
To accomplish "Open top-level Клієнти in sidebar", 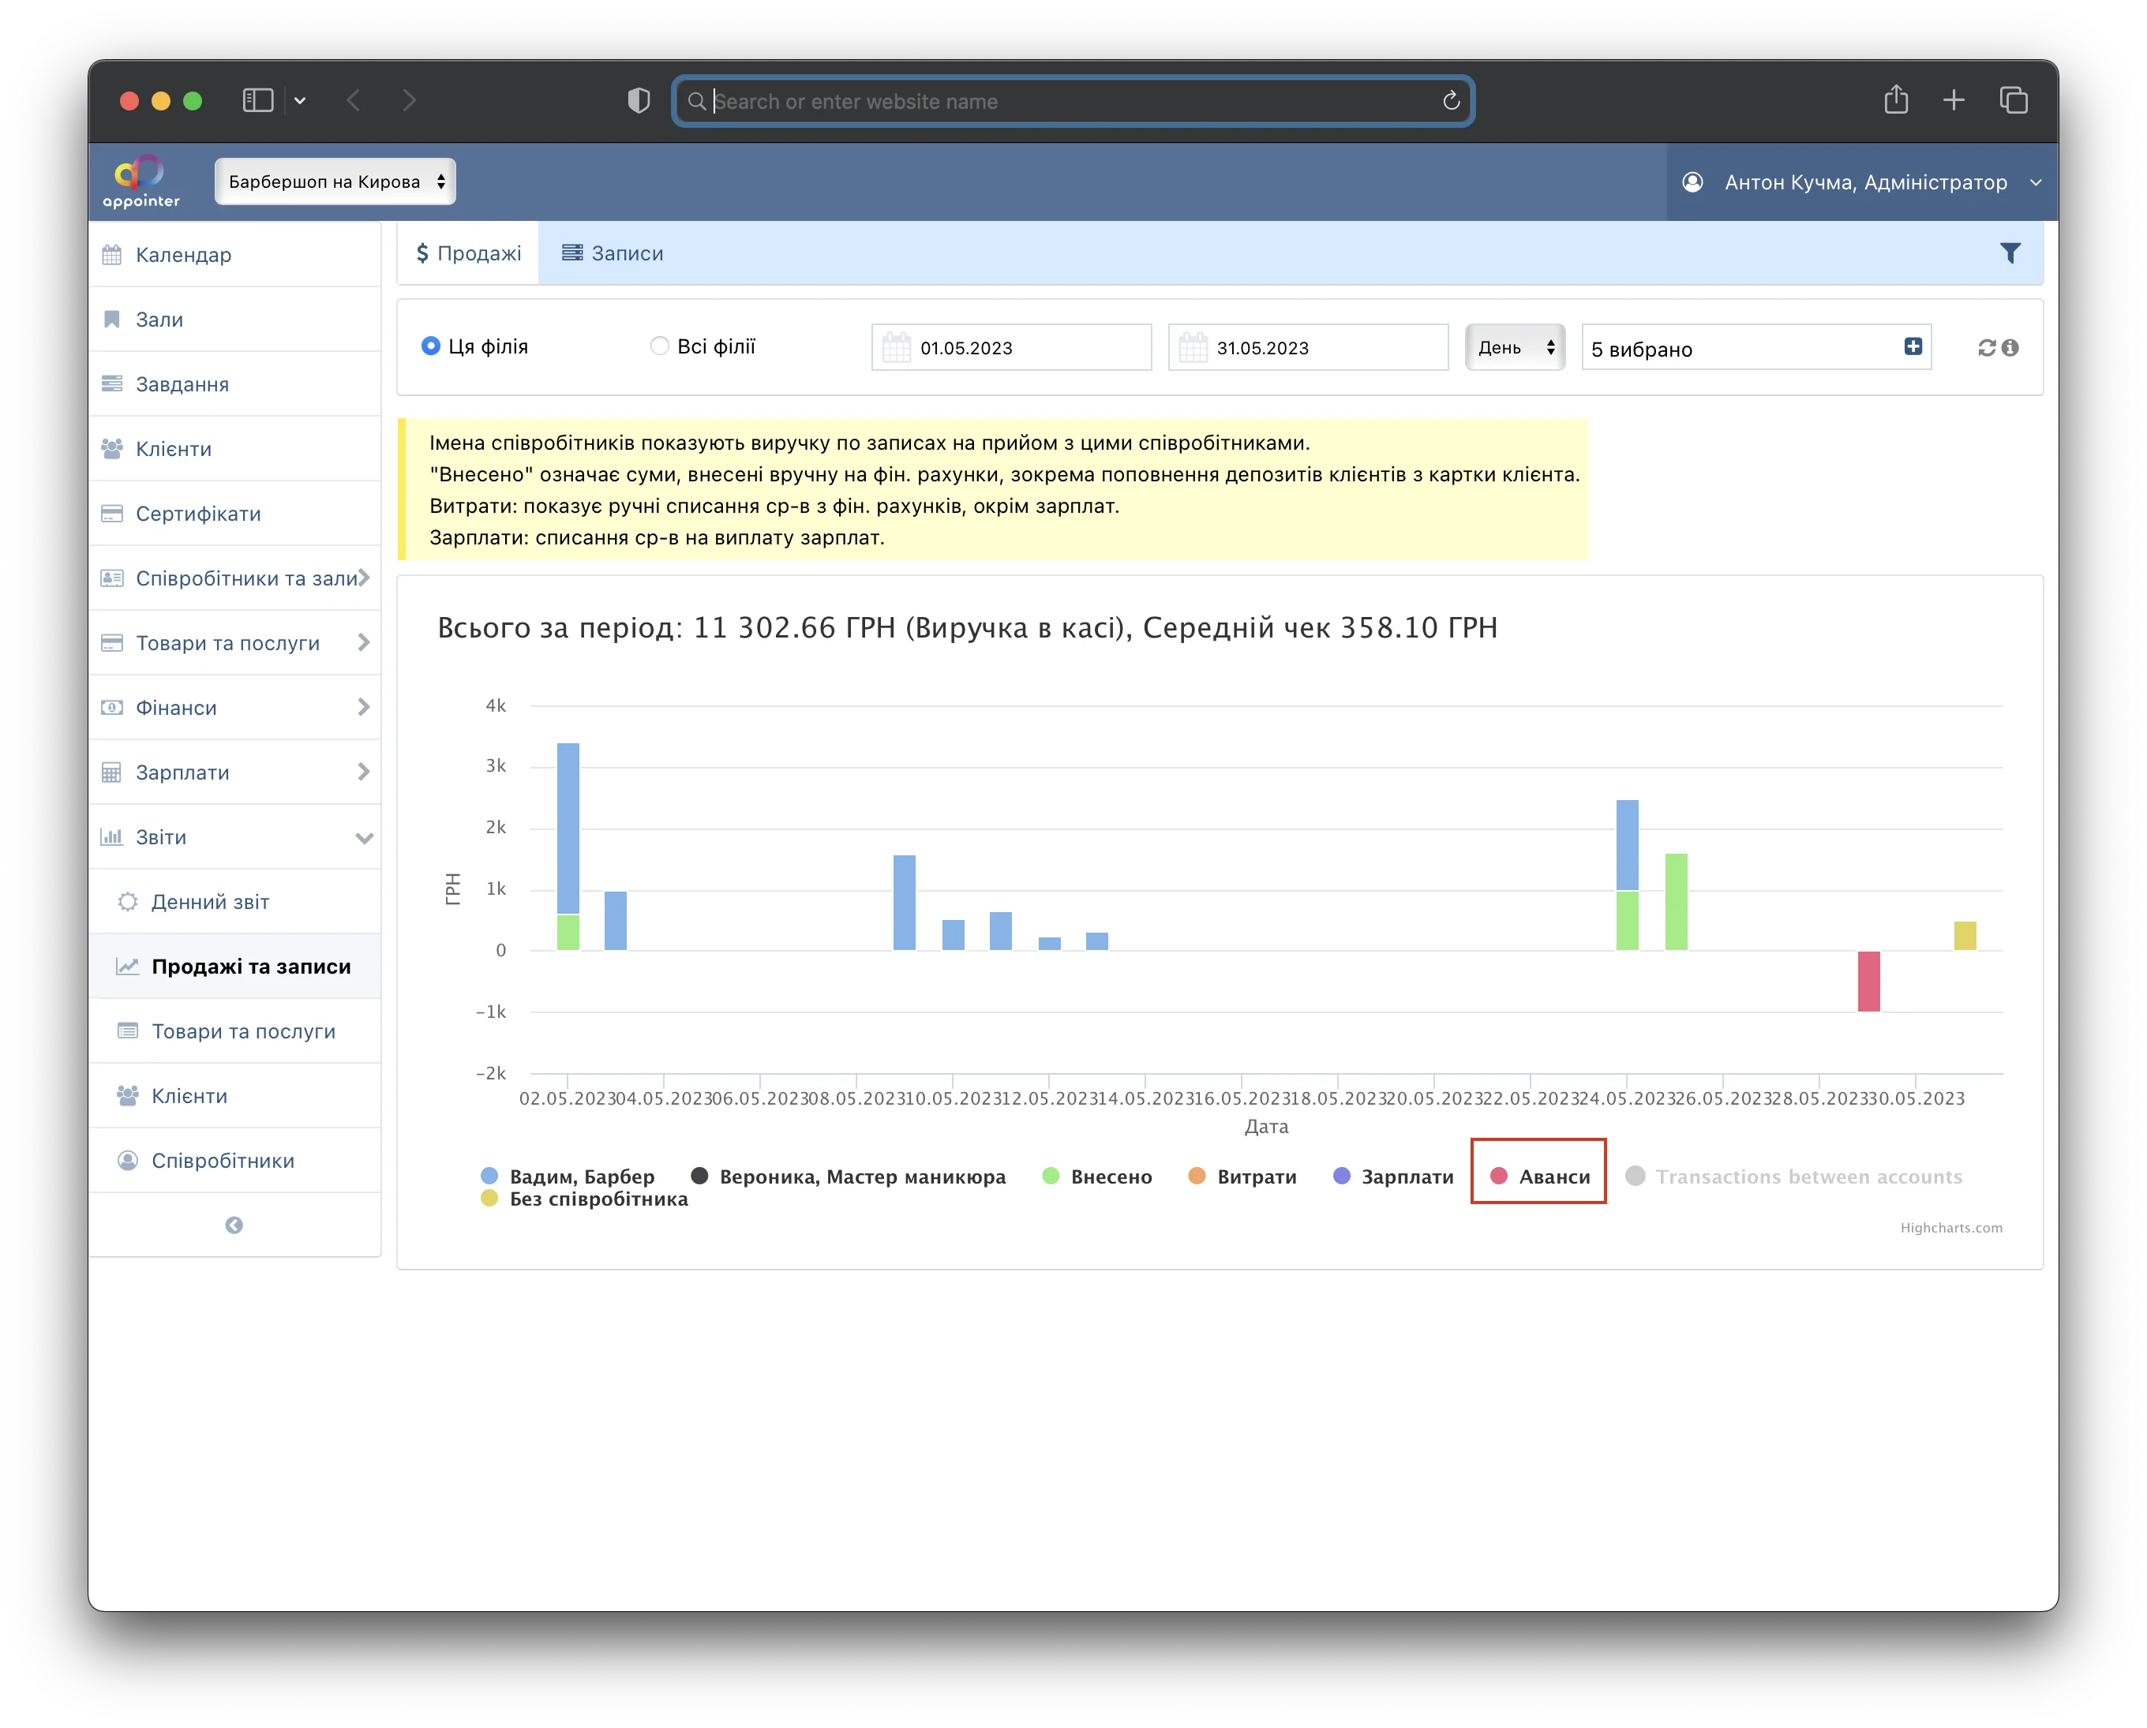I will pos(235,449).
